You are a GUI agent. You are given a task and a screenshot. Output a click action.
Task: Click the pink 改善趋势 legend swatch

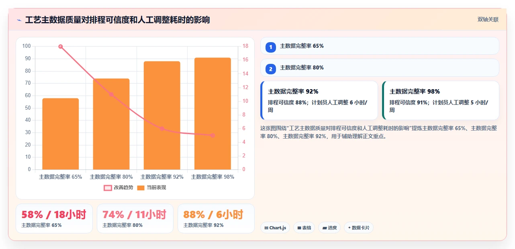point(108,188)
